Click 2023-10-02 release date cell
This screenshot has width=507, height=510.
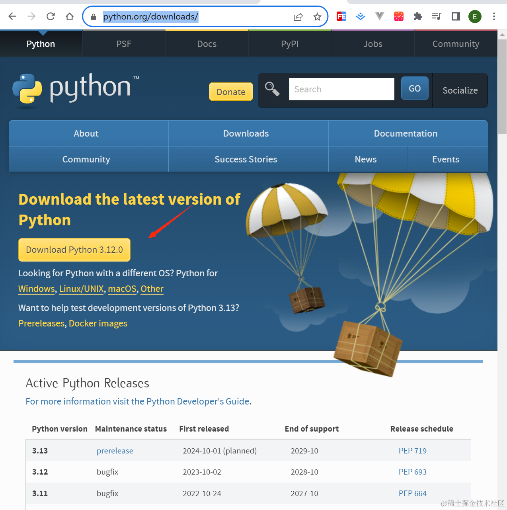click(202, 472)
